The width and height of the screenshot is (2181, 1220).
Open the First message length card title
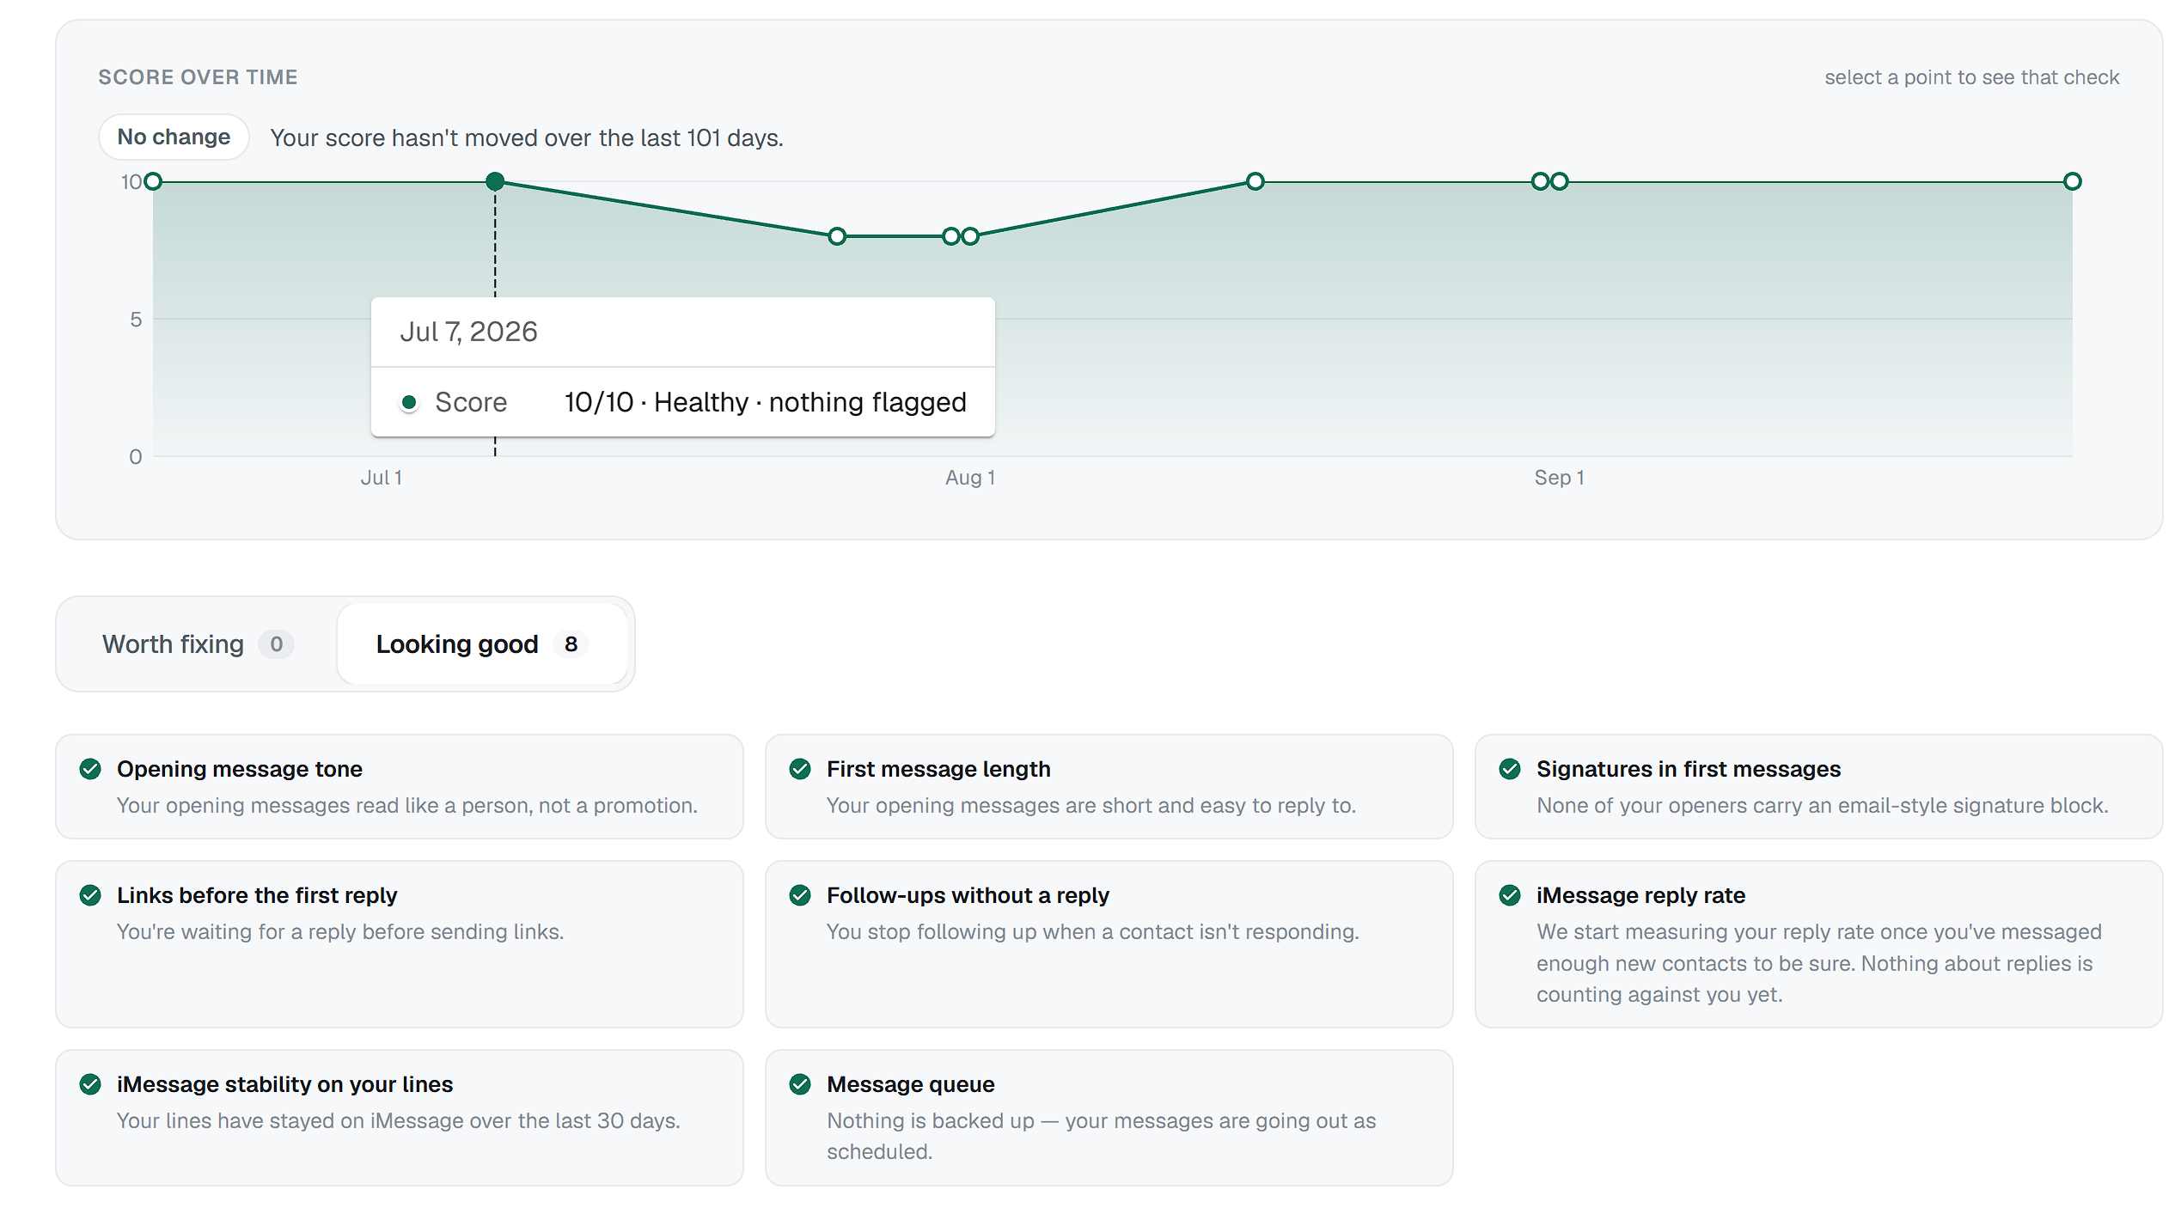tap(938, 769)
